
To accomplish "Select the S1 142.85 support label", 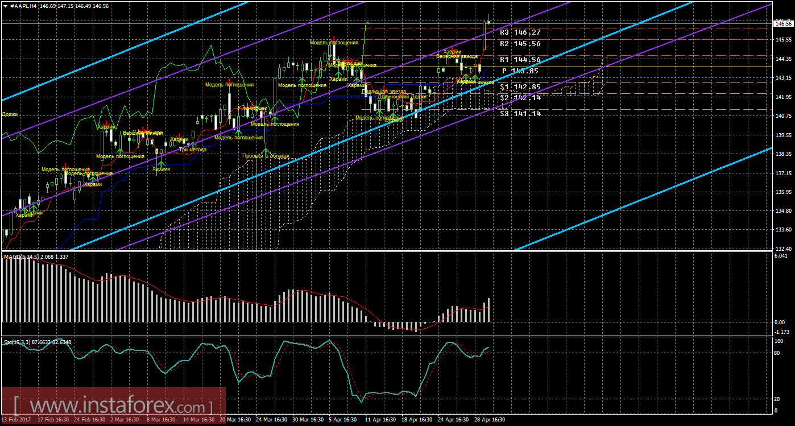I will 520,87.
